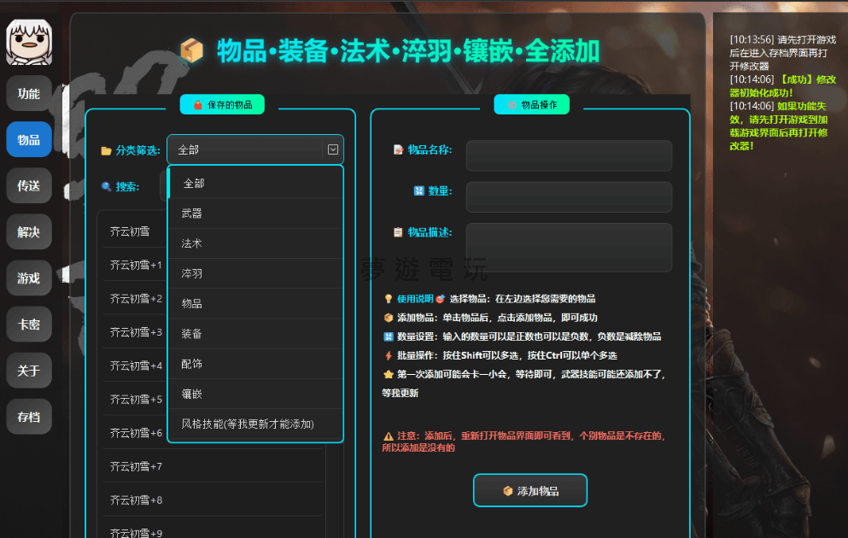The image size is (848, 538).
Task: Select the 物品 sidebar tab
Action: pyautogui.click(x=29, y=139)
